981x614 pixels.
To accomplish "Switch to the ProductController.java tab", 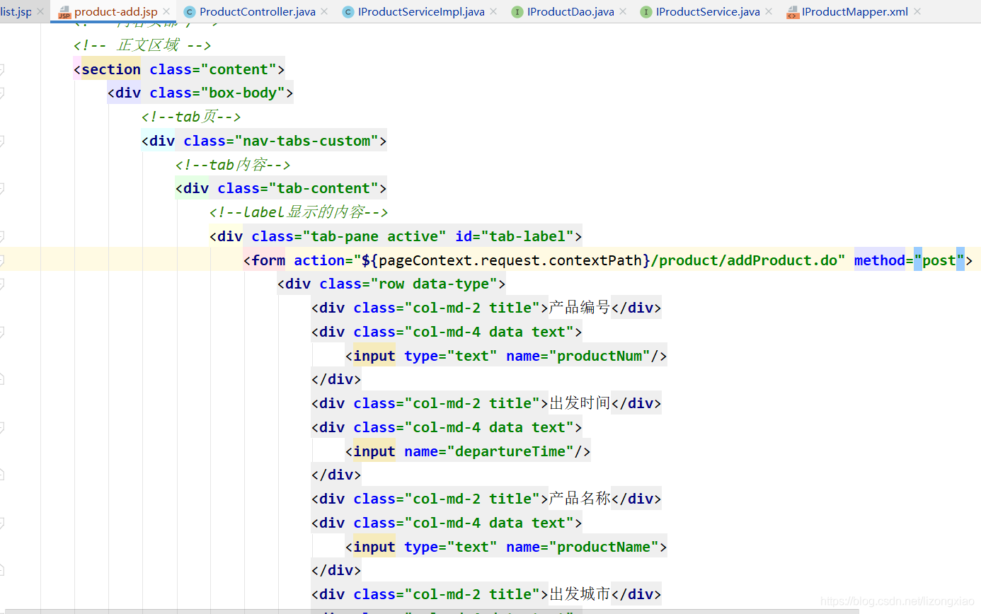I will [257, 12].
